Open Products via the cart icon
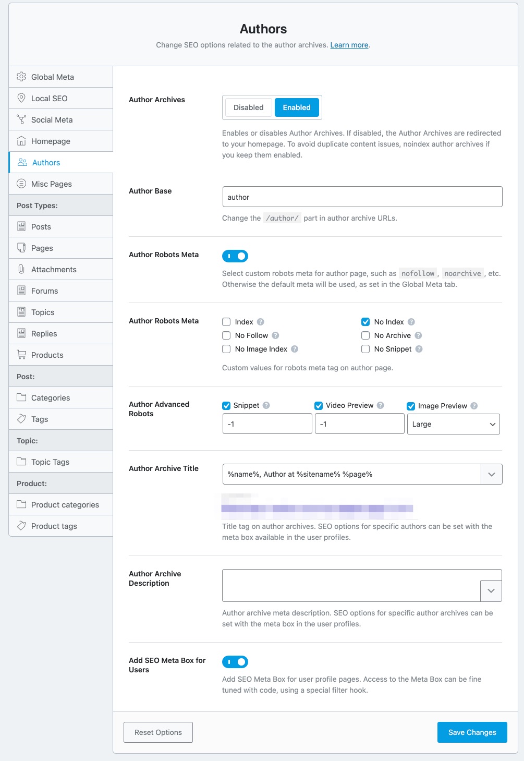This screenshot has width=524, height=761. tap(21, 355)
